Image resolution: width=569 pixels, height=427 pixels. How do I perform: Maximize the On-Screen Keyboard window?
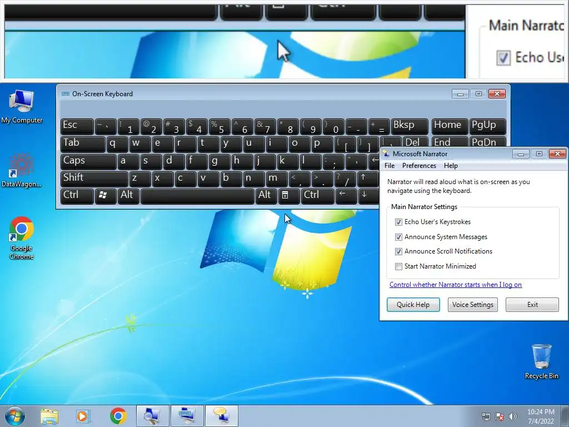(478, 93)
